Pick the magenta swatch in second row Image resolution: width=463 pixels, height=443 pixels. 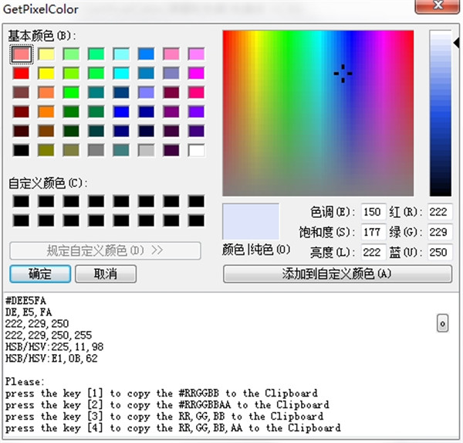click(x=196, y=73)
